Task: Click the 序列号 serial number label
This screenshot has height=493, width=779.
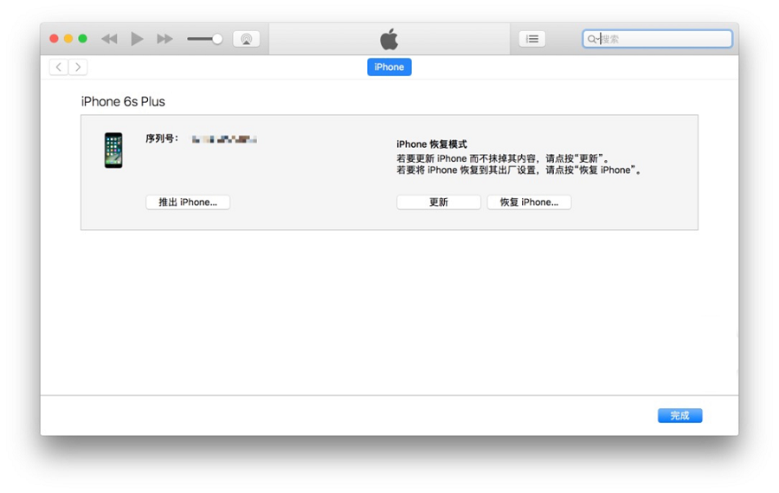Action: [162, 138]
